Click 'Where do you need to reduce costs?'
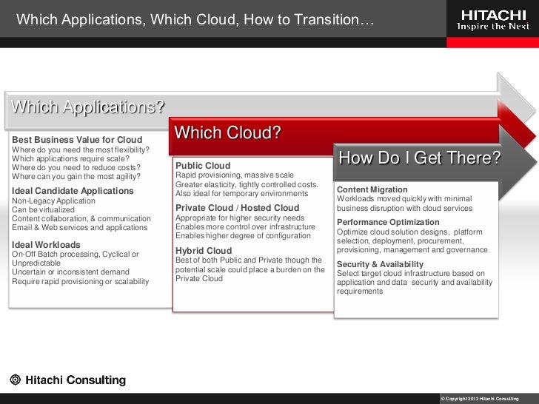Image resolution: width=539 pixels, height=404 pixels. point(76,167)
